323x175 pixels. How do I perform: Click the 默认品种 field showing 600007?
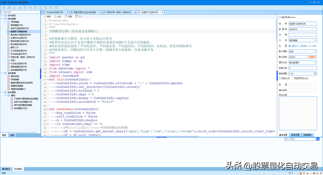303,57
